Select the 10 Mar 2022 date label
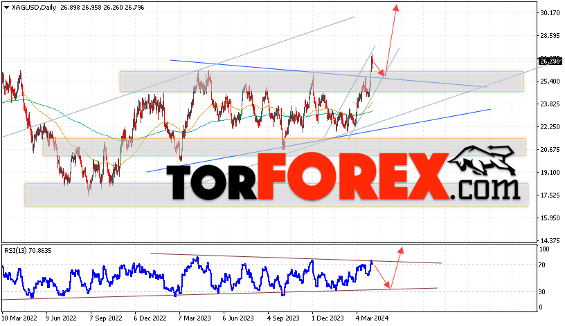This screenshot has width=565, height=326. coord(19,318)
